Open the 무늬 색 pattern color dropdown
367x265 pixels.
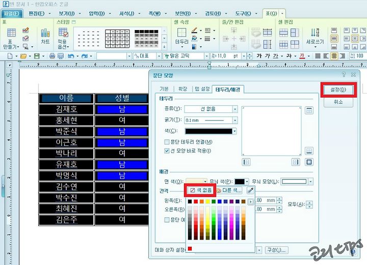247,182
